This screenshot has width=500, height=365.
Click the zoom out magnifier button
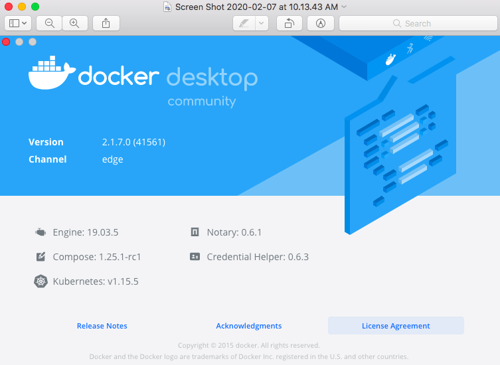pyautogui.click(x=49, y=23)
